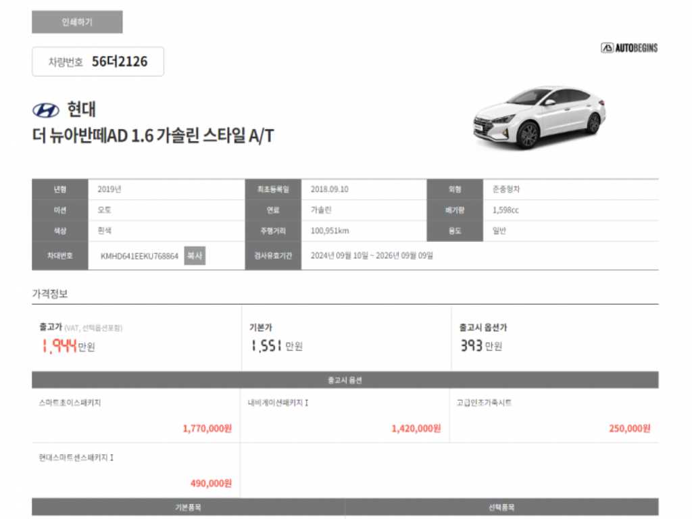The width and height of the screenshot is (692, 519).
Task: Click the 내비게이션패키지 I option
Action: 278,403
